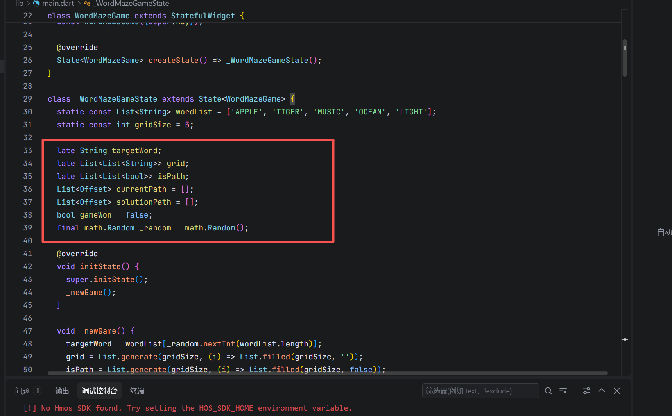The height and width of the screenshot is (416, 672).
Task: Click the No Hmos SDK found error message
Action: (188, 408)
